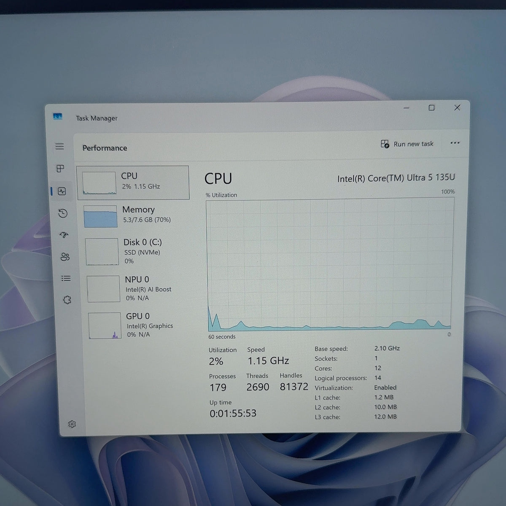Open the Details page icon

coord(66,278)
